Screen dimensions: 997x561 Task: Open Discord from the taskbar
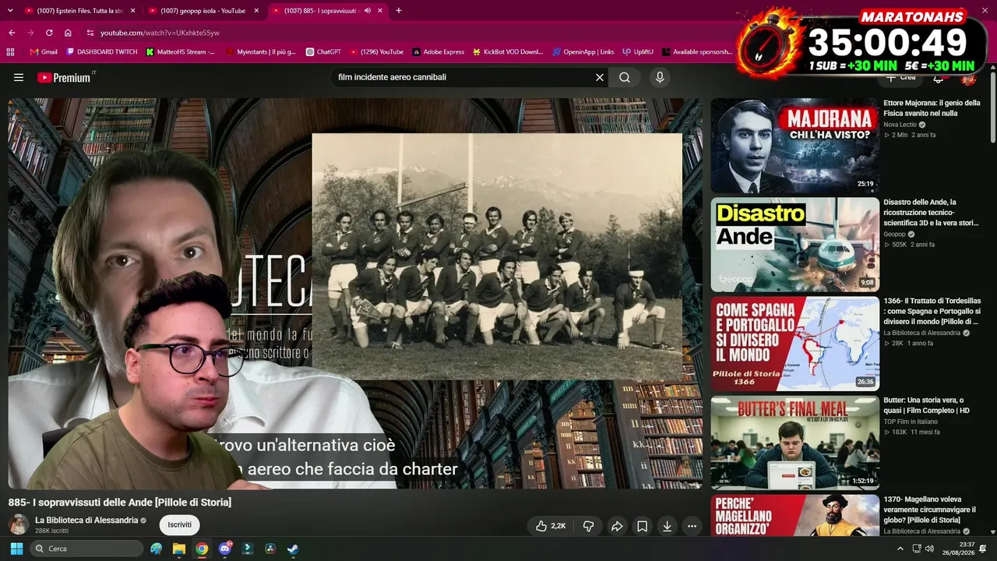point(225,549)
